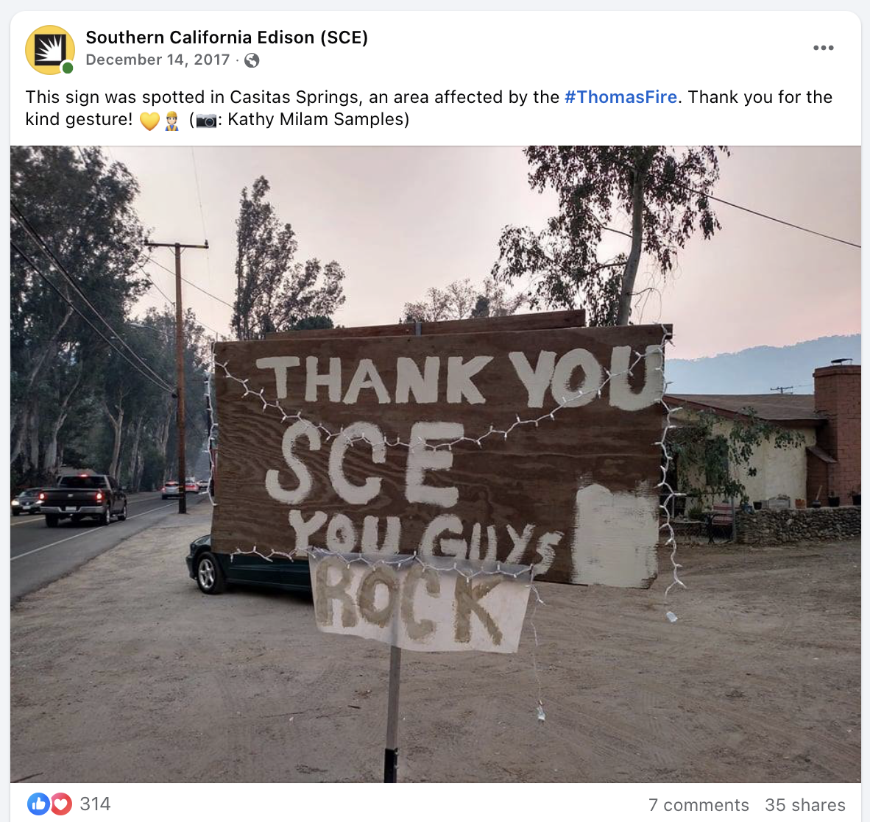This screenshot has width=870, height=822.
Task: Open the #ThomasFire hashtag link
Action: pos(620,97)
